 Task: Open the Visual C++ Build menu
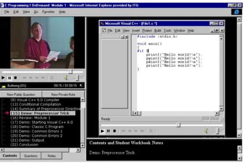(x=158, y=30)
